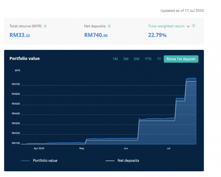Toggle Net deposits series in legend
221x177 pixels.
click(128, 161)
